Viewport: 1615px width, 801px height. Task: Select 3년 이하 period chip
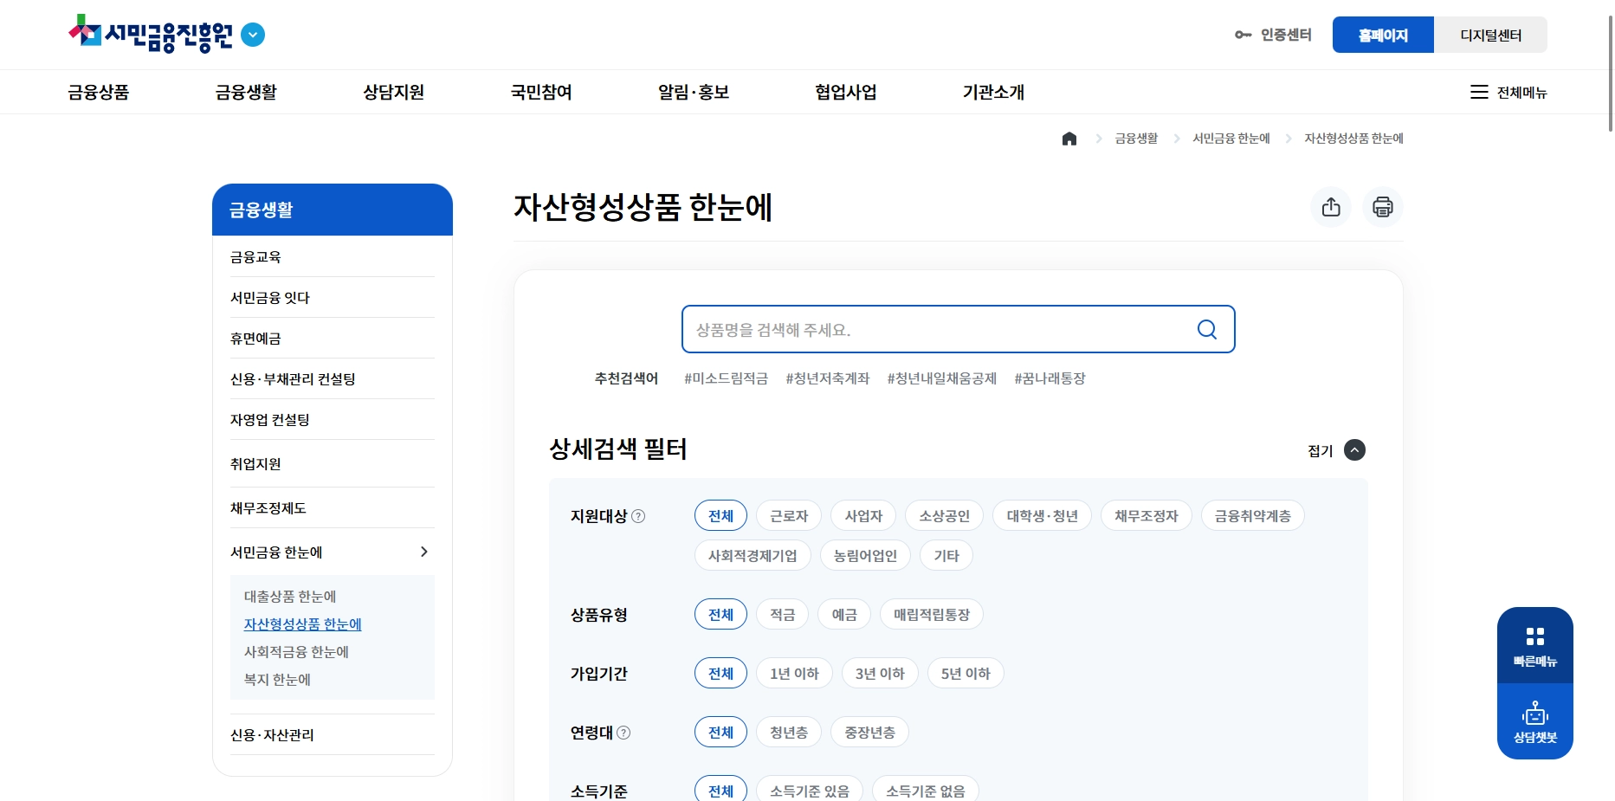[880, 674]
